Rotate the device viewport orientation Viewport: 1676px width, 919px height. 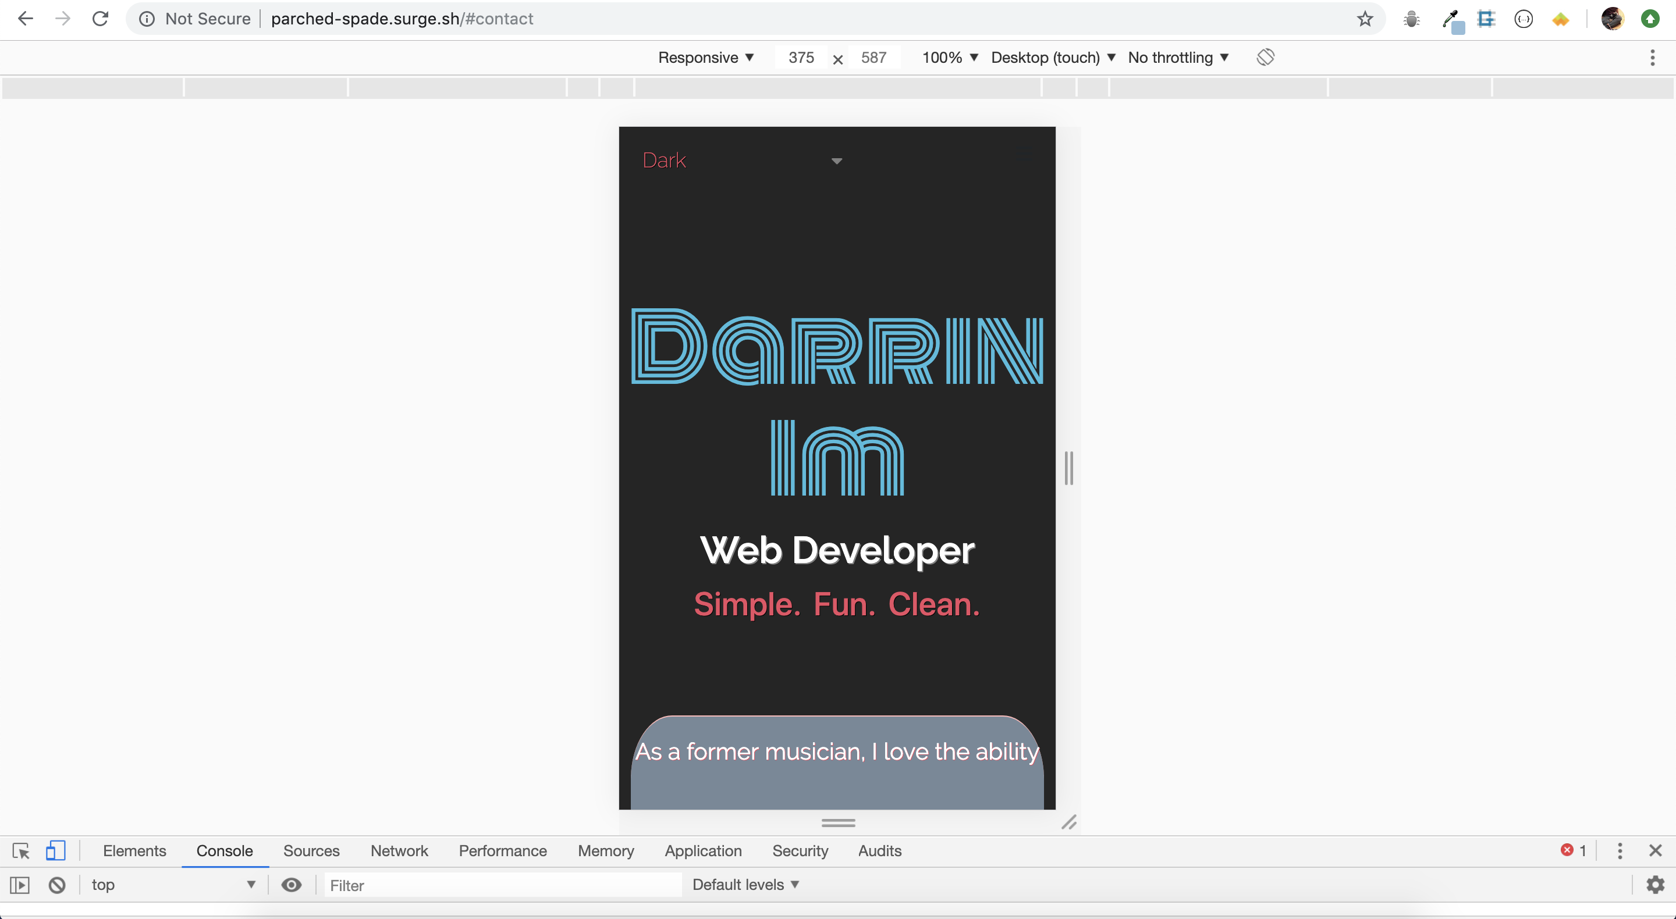pos(1266,57)
